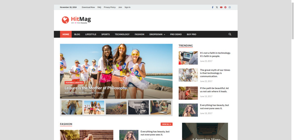Select the color run girls slider thumbnail

coord(94,108)
